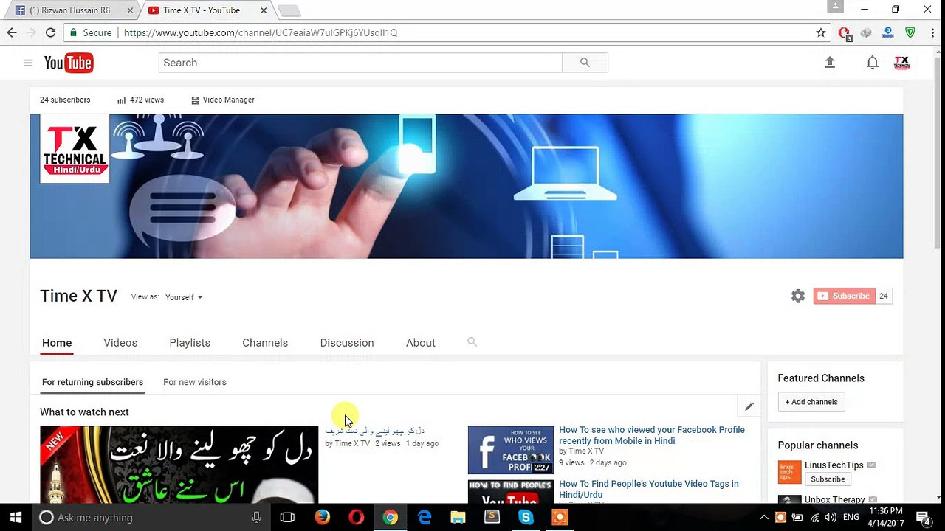Open the View as Yourself dropdown
Image resolution: width=945 pixels, height=531 pixels.
(x=184, y=297)
